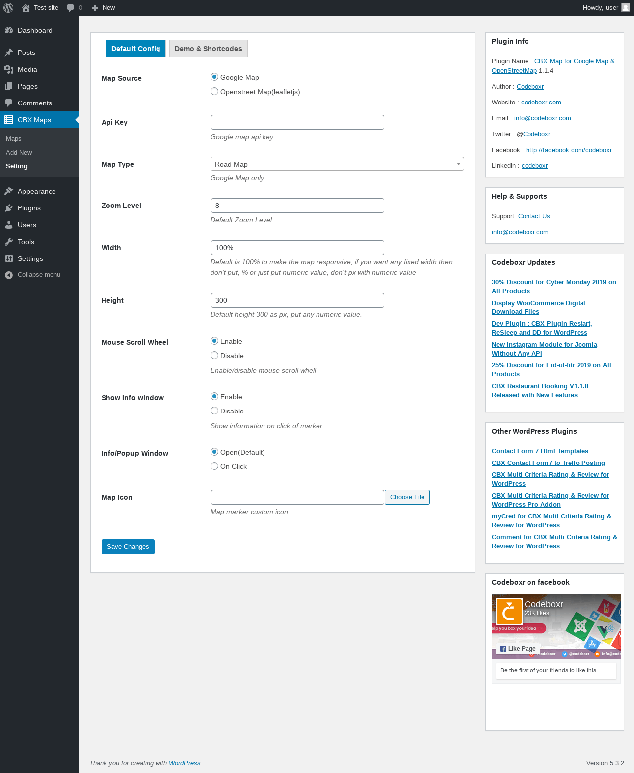The image size is (634, 773).
Task: Click the user avatar in admin bar
Action: pyautogui.click(x=626, y=7)
